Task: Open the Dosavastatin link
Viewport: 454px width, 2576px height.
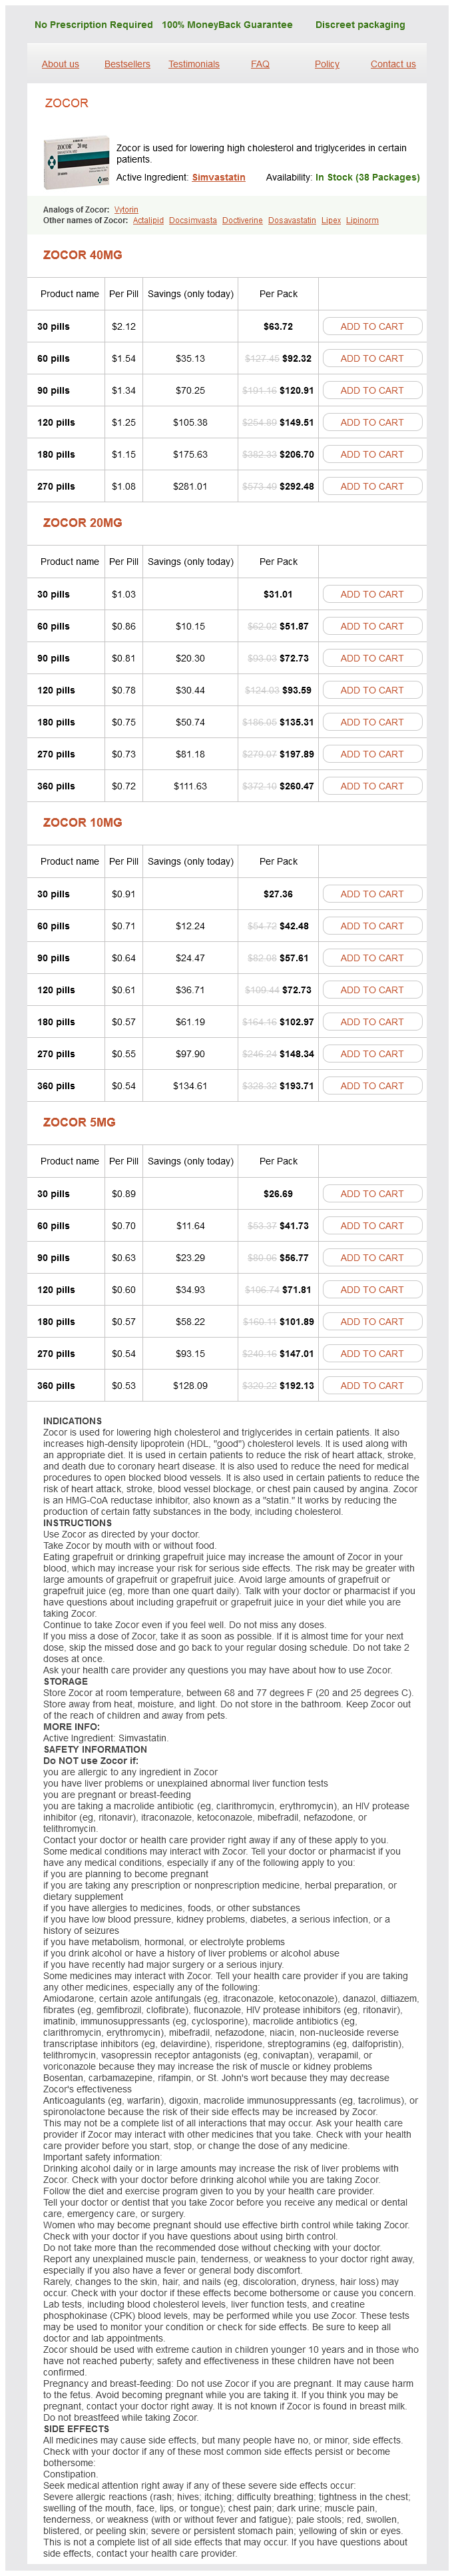Action: coord(292,220)
